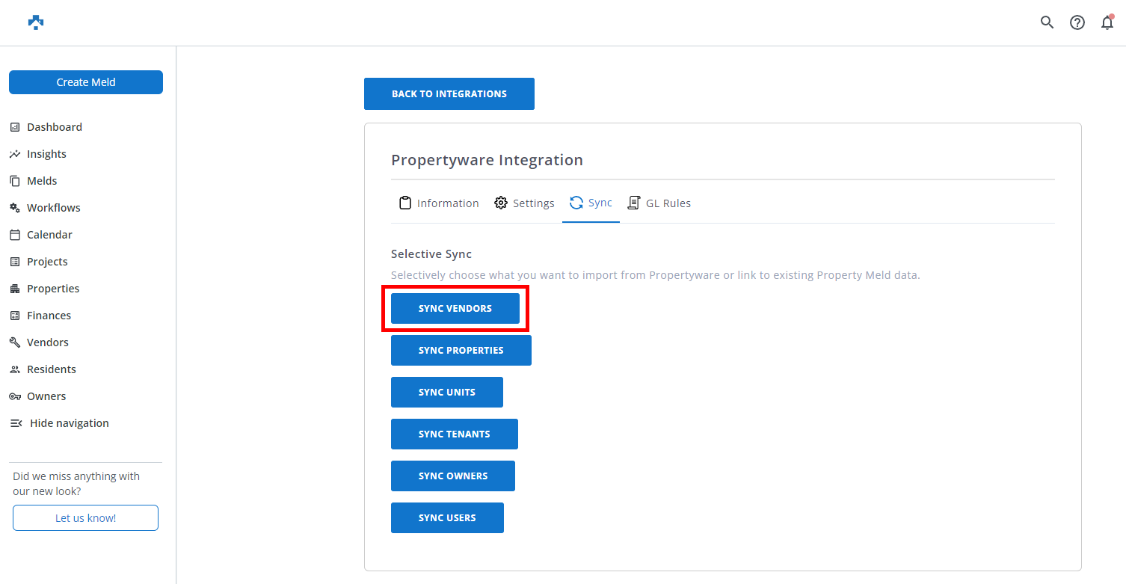Open the GL Rules tab
The width and height of the screenshot is (1126, 584).
pos(659,203)
